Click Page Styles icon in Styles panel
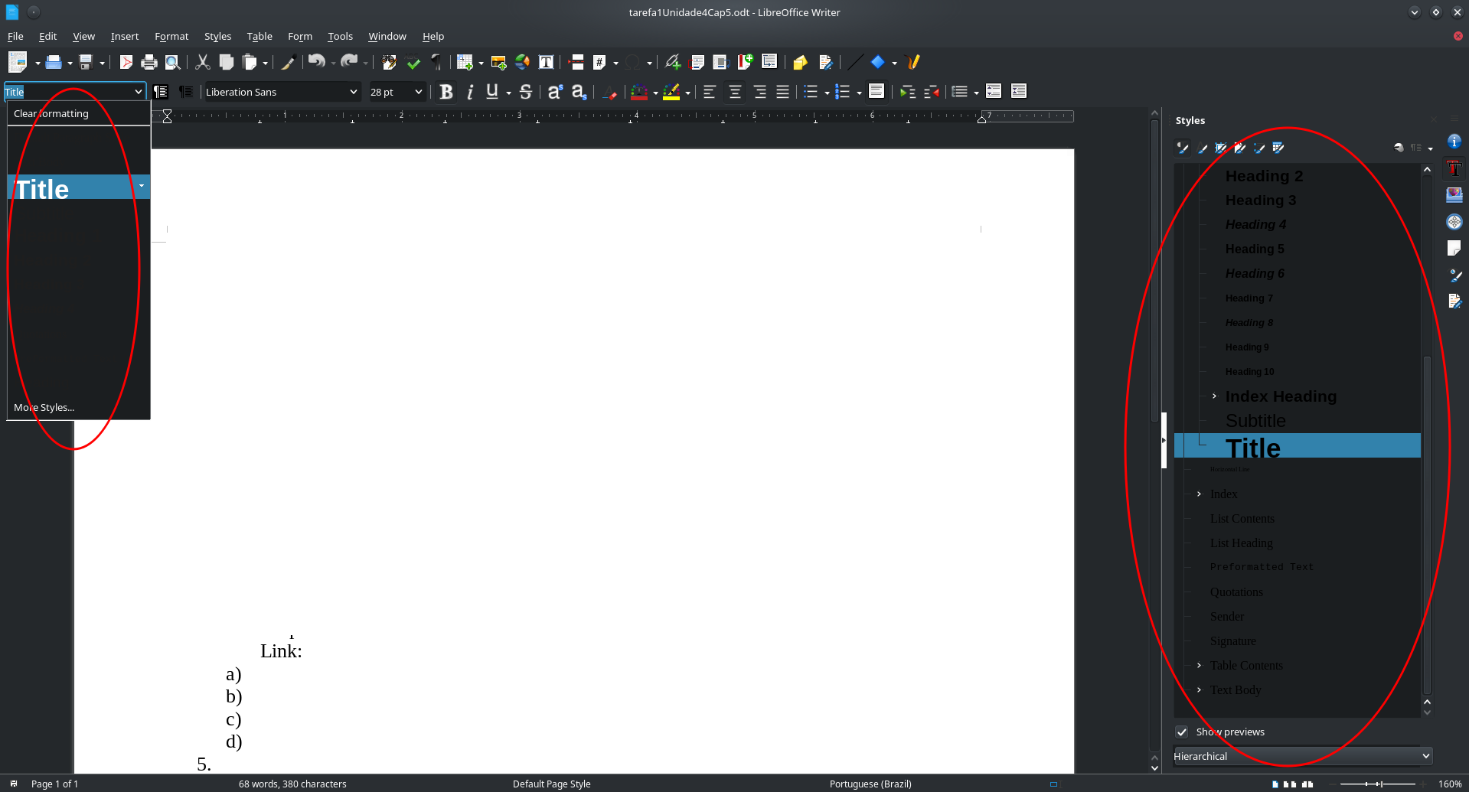The width and height of the screenshot is (1469, 792). point(1240,148)
